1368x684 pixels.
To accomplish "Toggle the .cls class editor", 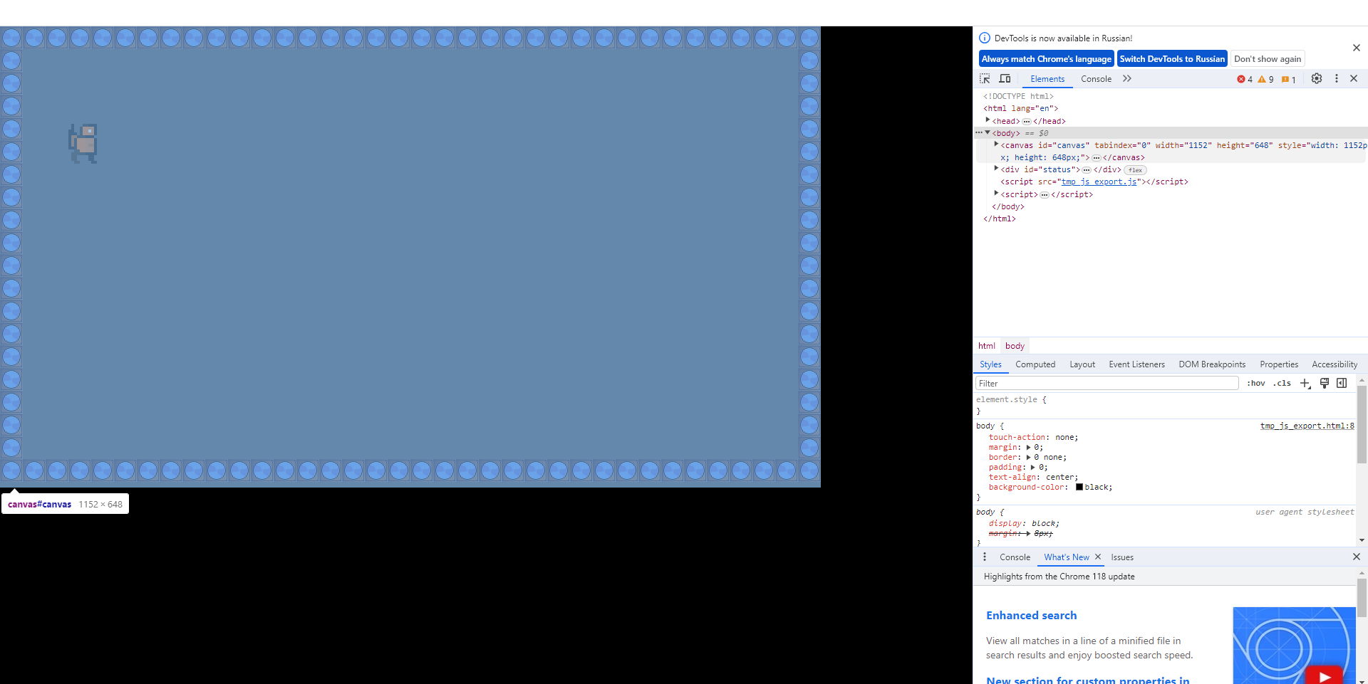I will click(x=1282, y=383).
